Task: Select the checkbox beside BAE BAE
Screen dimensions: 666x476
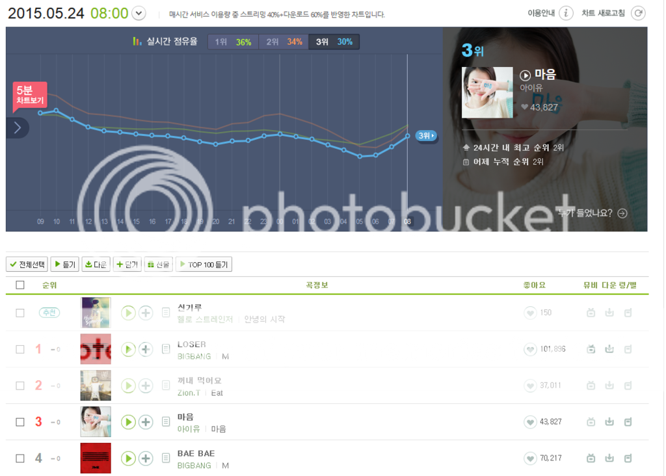Action: coord(20,458)
